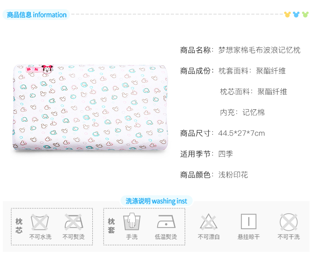Click the season value 四季
Viewport: 312px width, 259px height.
pos(225,154)
